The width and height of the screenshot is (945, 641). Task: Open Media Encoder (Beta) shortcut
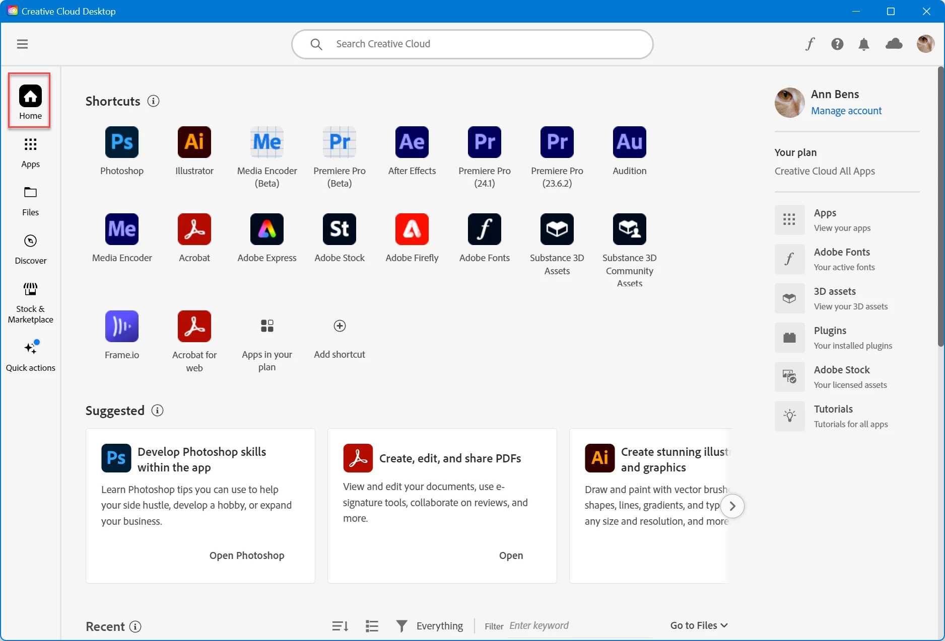[x=267, y=142]
